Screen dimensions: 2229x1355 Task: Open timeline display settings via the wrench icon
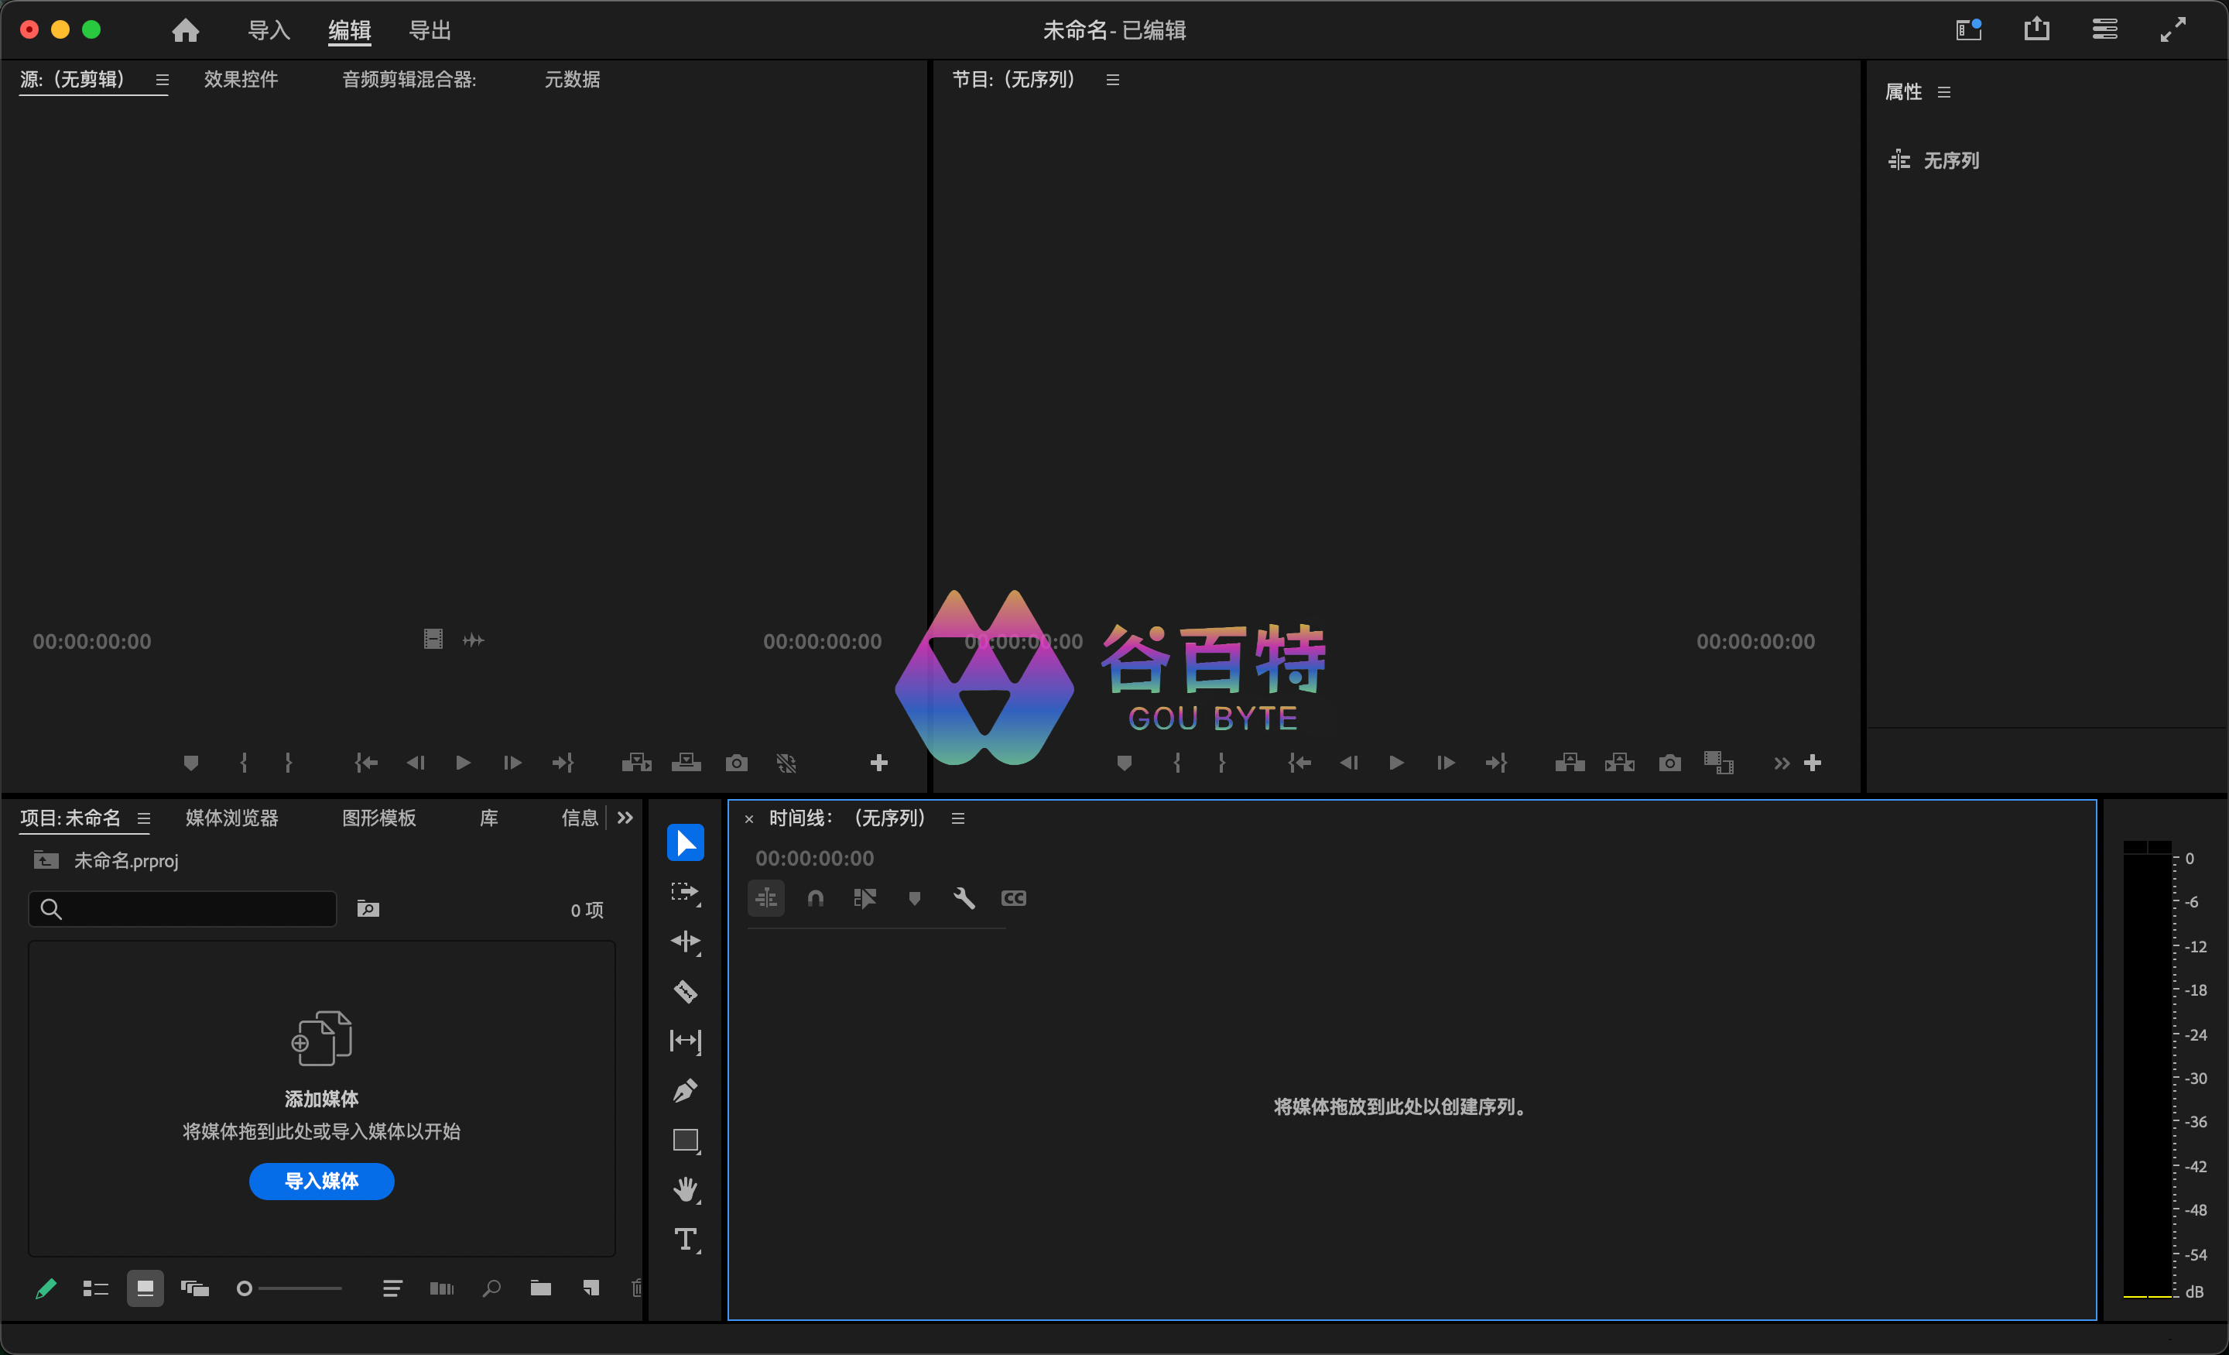click(964, 898)
